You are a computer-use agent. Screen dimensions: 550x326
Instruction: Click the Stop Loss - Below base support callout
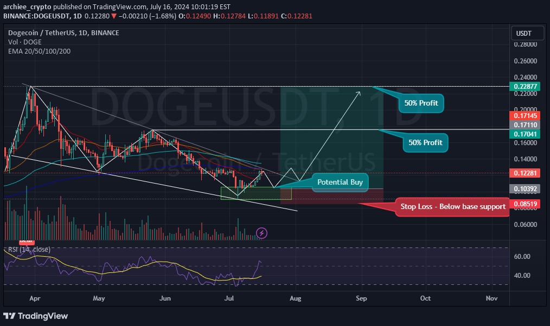453,207
